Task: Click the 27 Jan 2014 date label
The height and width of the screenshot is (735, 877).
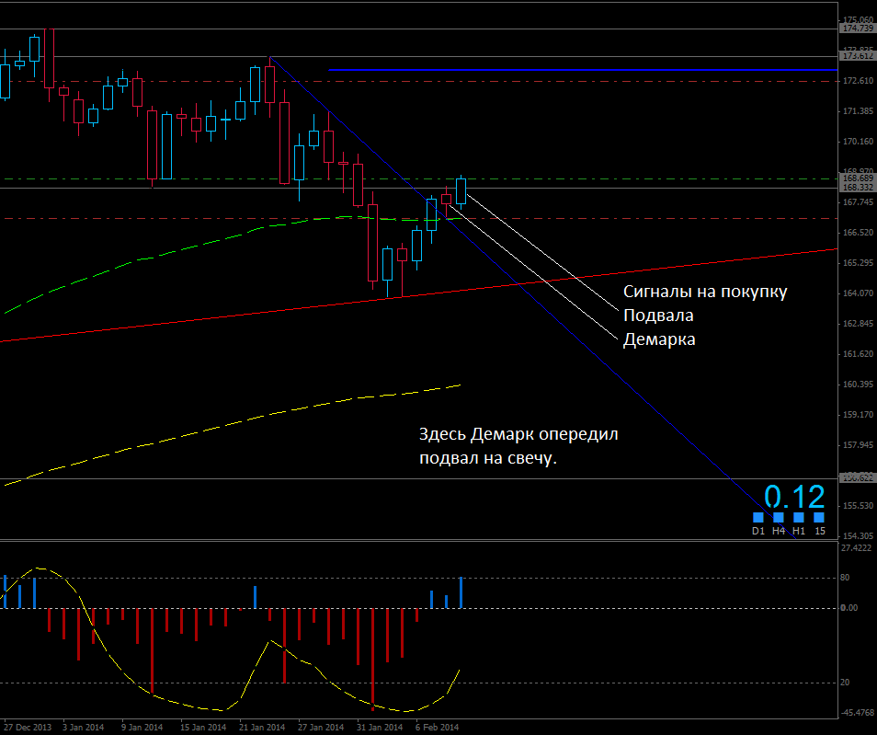Action: point(321,727)
